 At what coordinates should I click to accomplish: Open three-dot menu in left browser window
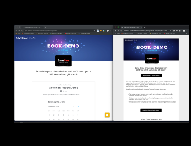pos(111,30)
